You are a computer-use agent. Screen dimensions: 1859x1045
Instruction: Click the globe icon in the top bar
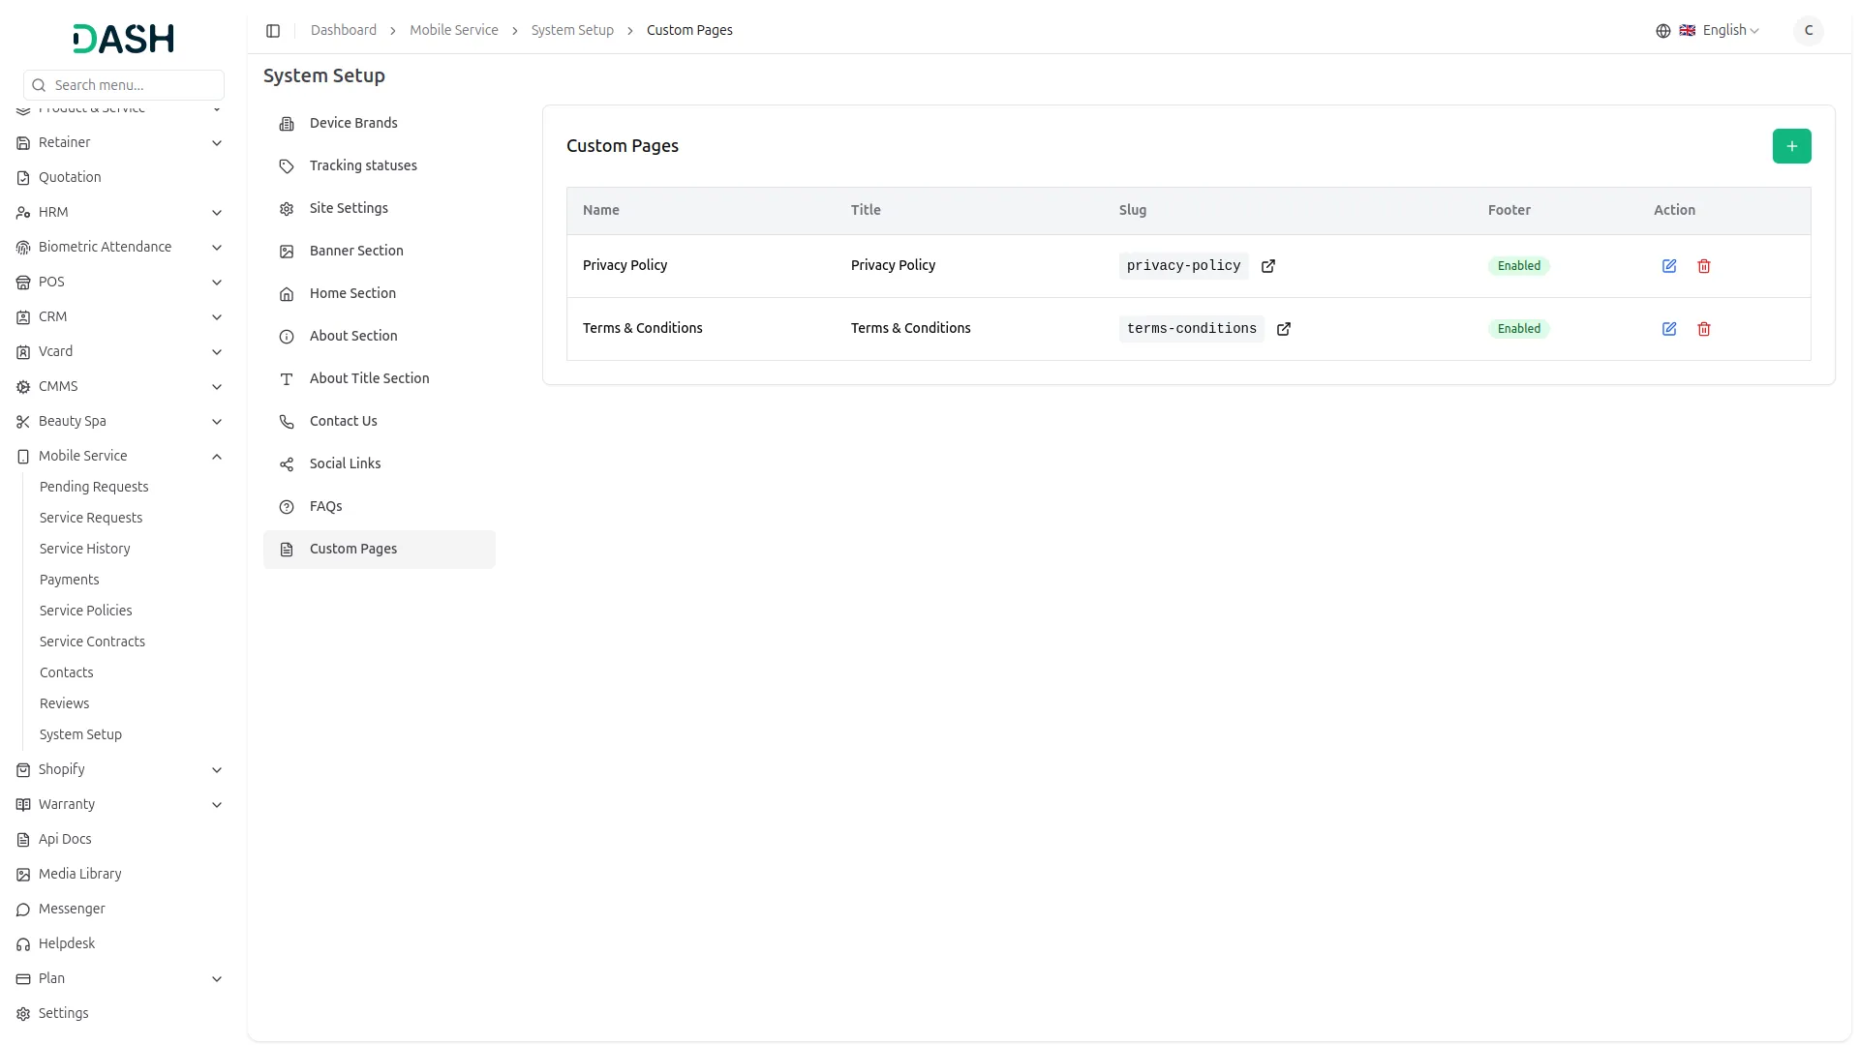[1662, 30]
